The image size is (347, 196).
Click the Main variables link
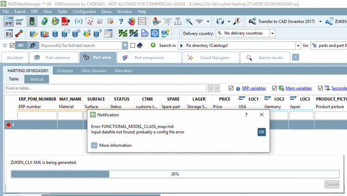coord(298,88)
